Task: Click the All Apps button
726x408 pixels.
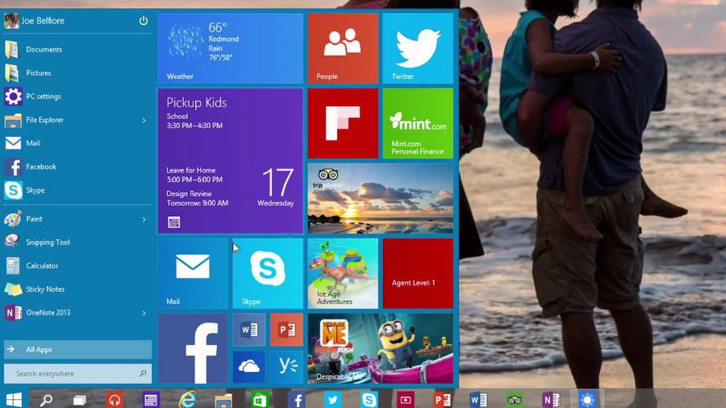Action: tap(39, 349)
